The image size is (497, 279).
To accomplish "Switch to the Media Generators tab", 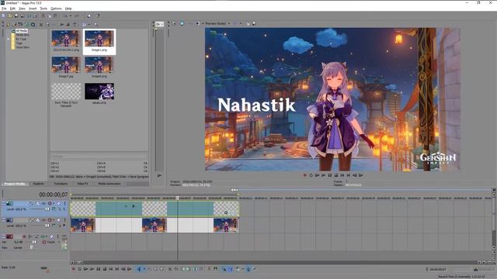I will pyautogui.click(x=109, y=184).
